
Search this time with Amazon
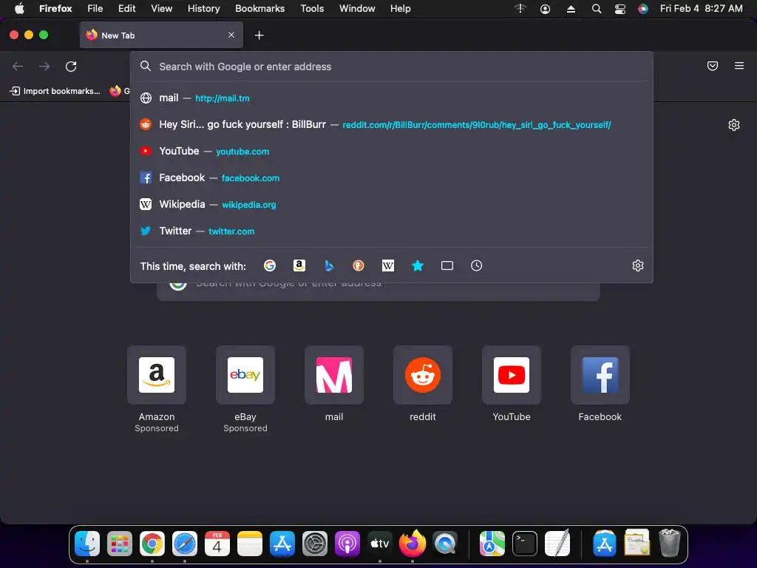coord(299,266)
